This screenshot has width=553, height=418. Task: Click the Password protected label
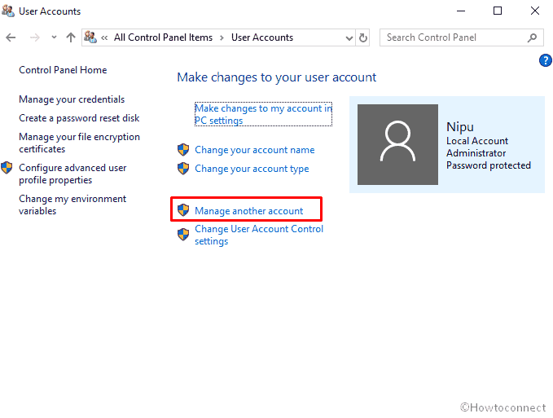[x=489, y=165]
